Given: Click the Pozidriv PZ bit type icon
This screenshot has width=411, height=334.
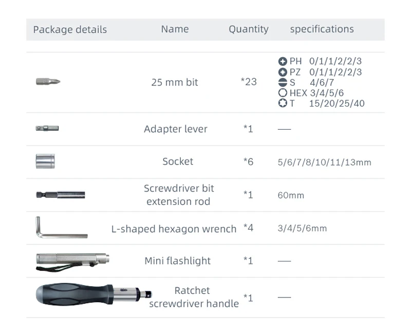Looking at the screenshot, I should [x=283, y=72].
